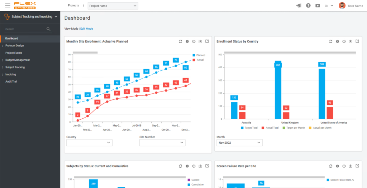Viewport: 367px width, 188px height.
Task: Open Project Events in the sidebar
Action: pyautogui.click(x=14, y=53)
